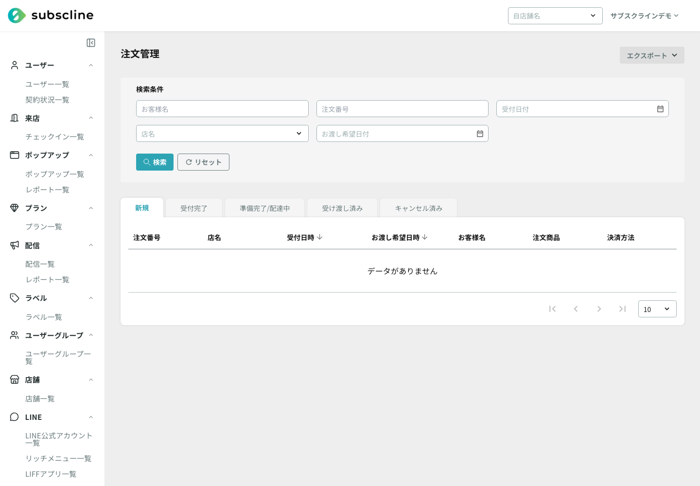Open レポート一覧 under 配信
Image resolution: width=700 pixels, height=486 pixels.
(47, 279)
